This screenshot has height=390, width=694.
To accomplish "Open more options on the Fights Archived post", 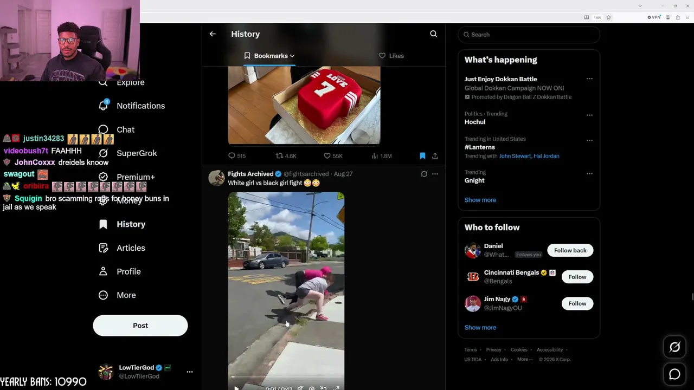I will (x=435, y=174).
